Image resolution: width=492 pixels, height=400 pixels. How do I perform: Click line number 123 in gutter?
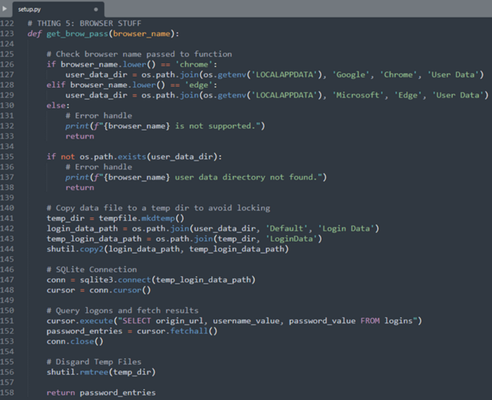[7, 34]
